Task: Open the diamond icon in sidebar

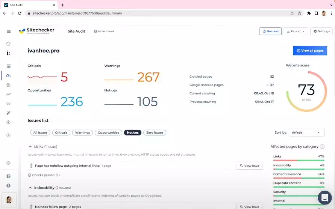Action: (x=8, y=163)
